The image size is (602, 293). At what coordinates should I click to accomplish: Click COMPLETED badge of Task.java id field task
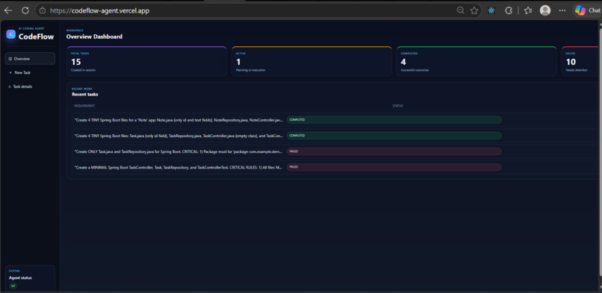[x=394, y=136]
